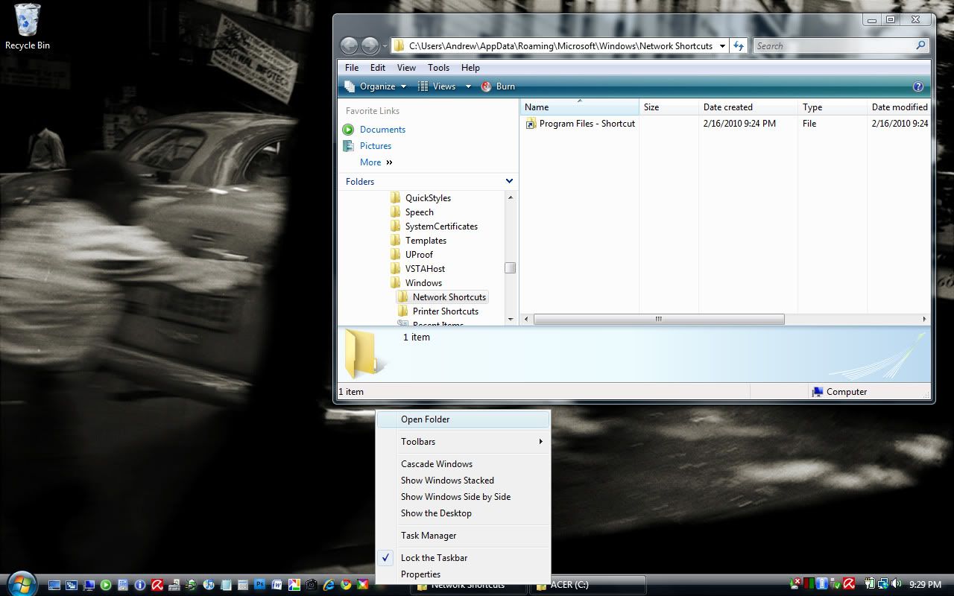
Task: Click the file list horizontal scrollbar
Action: click(659, 319)
